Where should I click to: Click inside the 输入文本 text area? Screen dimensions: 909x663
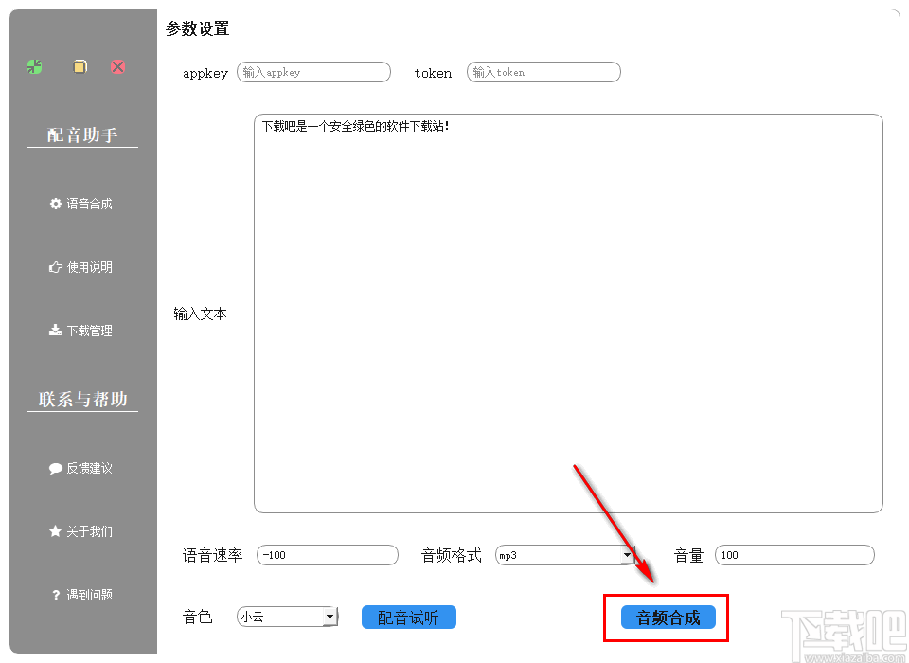[568, 313]
